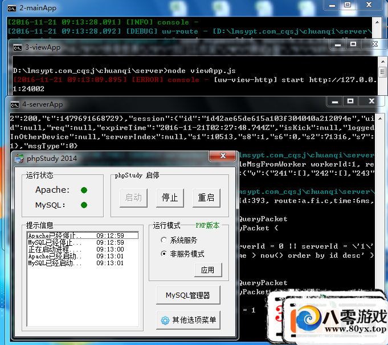Viewport: 388px width, 345px height.
Task: Select log row '正在启动进程' at 09:13:00
Action: click(x=83, y=249)
